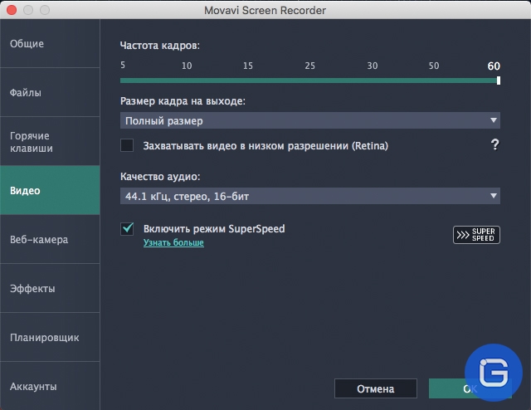Open the Планировщик tab
This screenshot has width=531, height=410.
click(50, 337)
